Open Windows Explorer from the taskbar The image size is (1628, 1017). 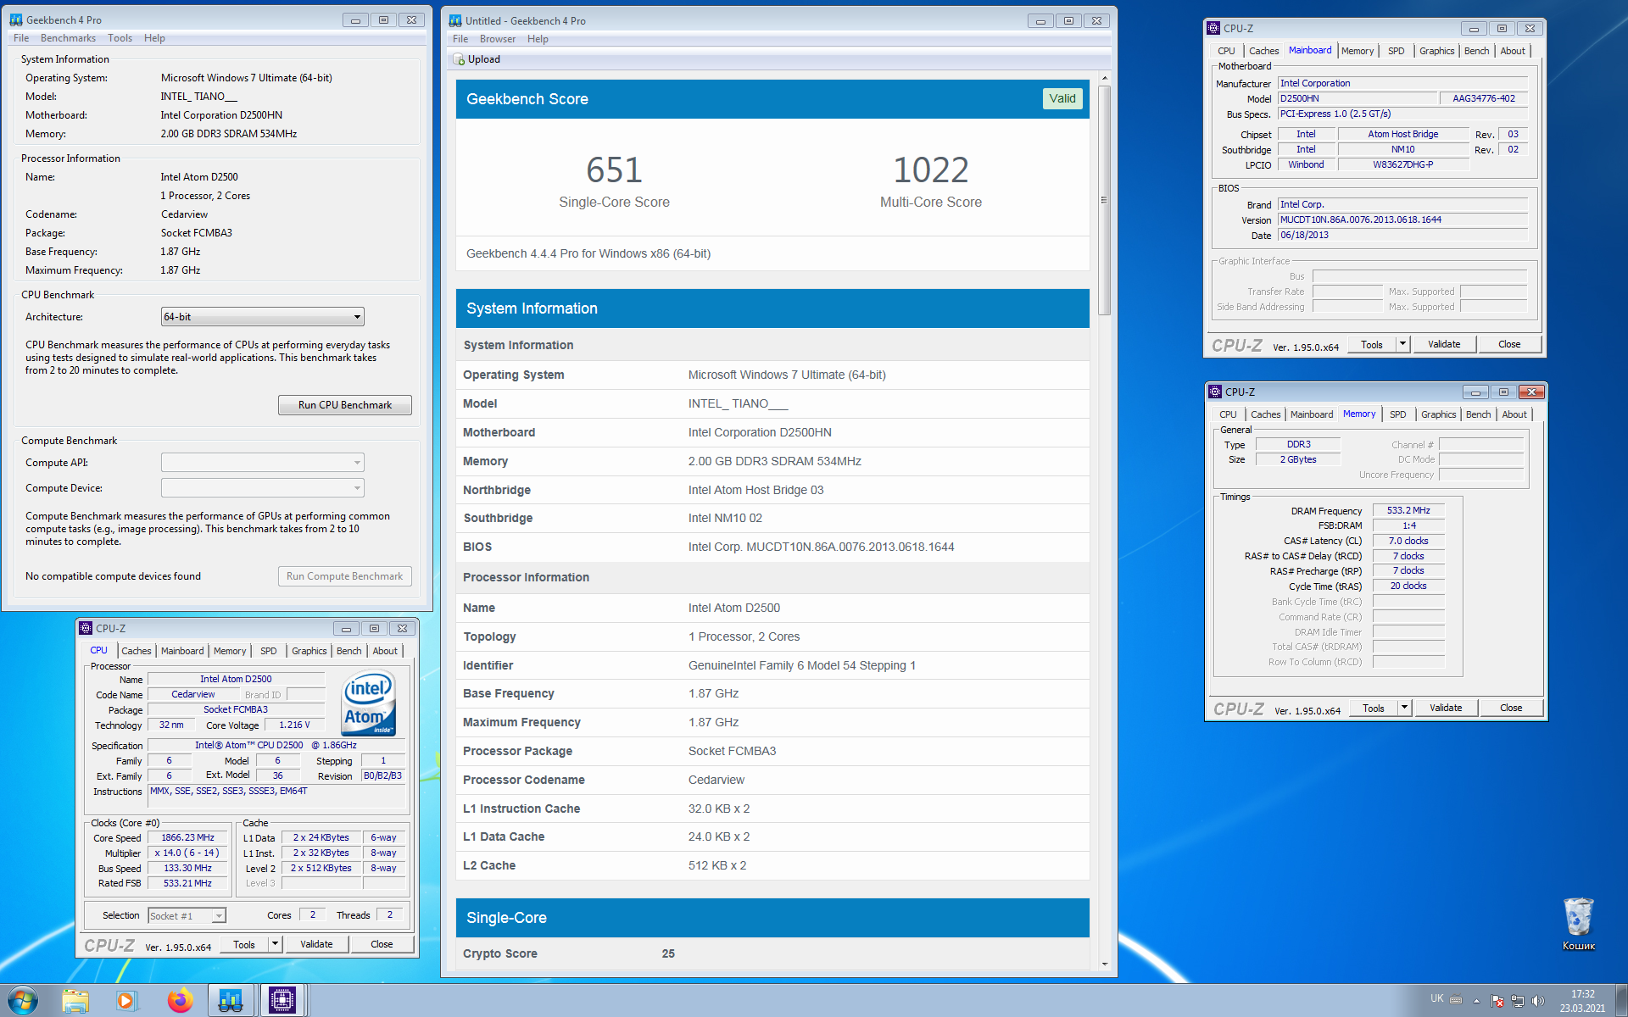click(75, 1001)
